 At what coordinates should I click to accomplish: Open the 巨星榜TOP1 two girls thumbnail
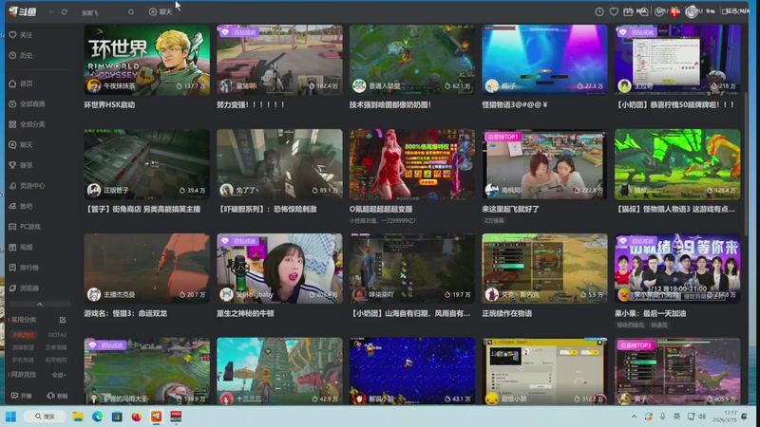(x=544, y=164)
